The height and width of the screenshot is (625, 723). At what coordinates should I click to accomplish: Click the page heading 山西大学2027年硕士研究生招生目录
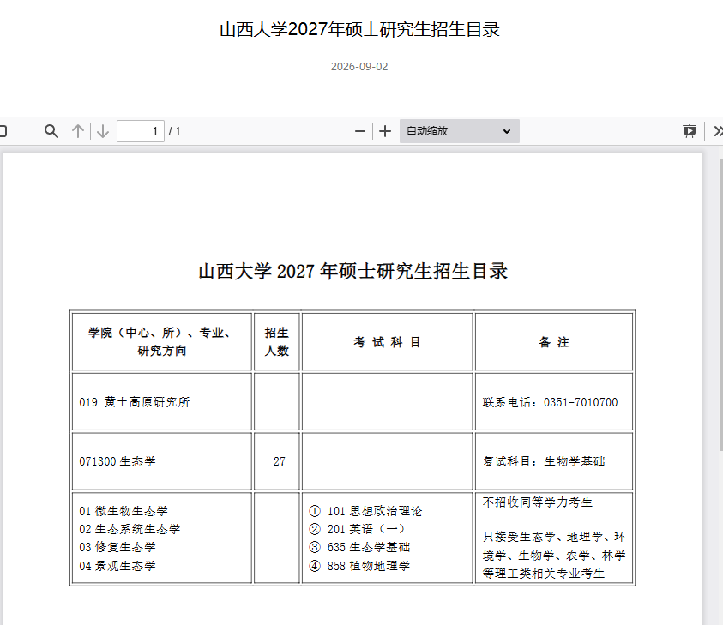coord(359,29)
